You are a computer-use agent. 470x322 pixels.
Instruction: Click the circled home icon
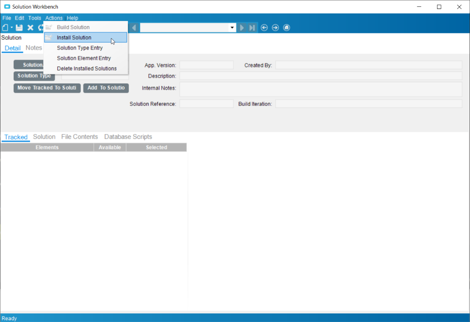click(286, 28)
